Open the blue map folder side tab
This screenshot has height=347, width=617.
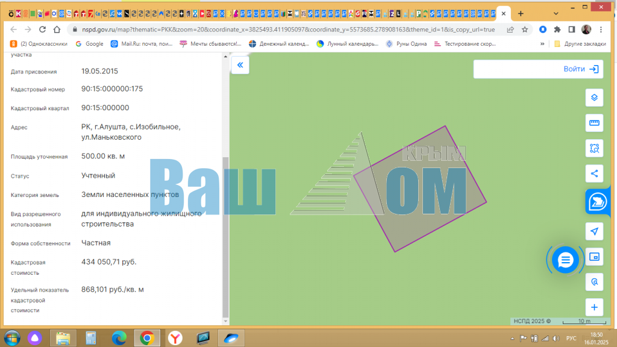click(598, 202)
